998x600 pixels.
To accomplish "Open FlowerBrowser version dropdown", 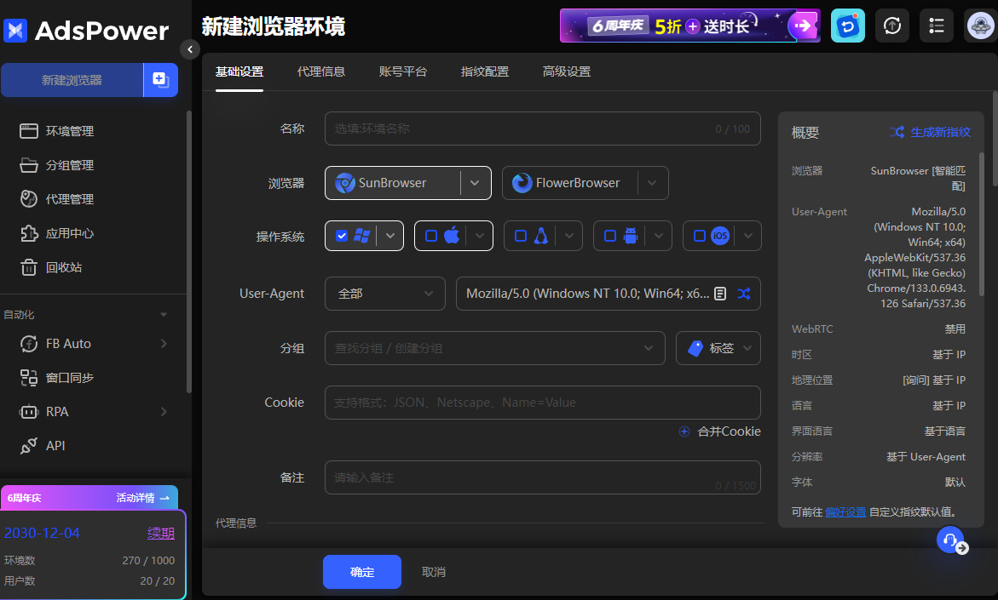I will (x=652, y=183).
